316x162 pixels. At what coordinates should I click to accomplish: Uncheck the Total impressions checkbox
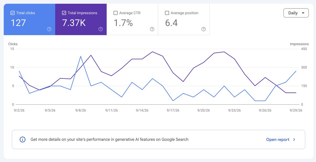tap(64, 13)
